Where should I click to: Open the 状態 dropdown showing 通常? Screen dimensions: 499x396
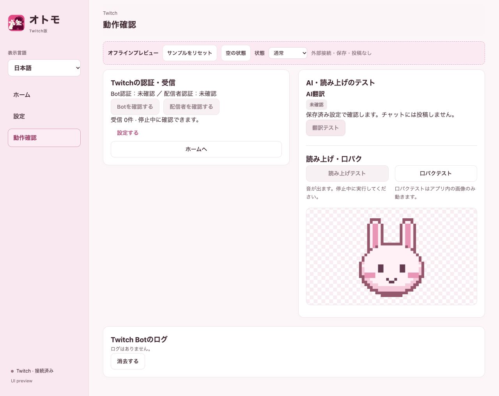288,53
